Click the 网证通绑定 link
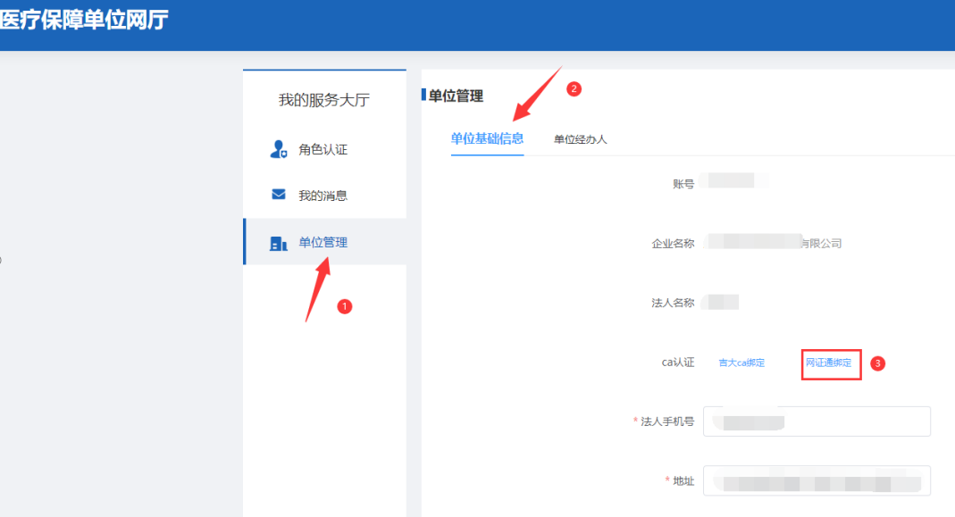The width and height of the screenshot is (955, 517). pos(830,363)
